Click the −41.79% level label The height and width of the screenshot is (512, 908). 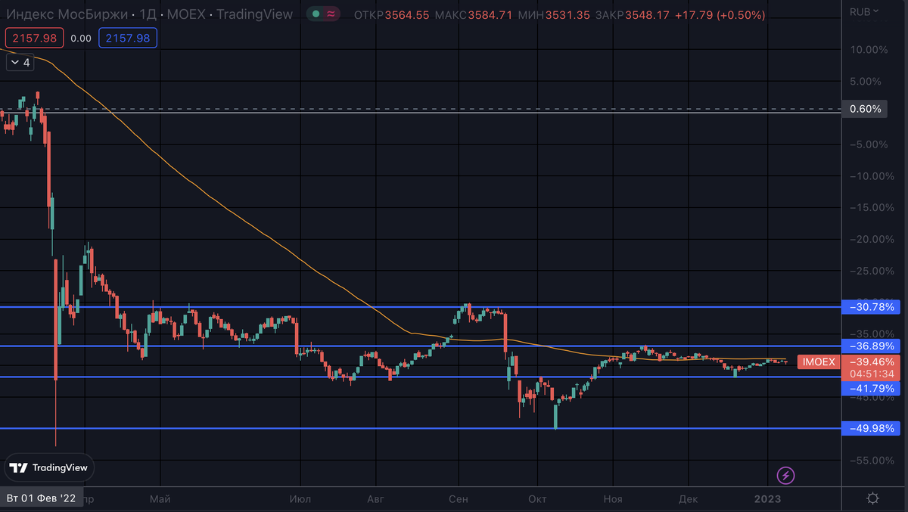[872, 388]
